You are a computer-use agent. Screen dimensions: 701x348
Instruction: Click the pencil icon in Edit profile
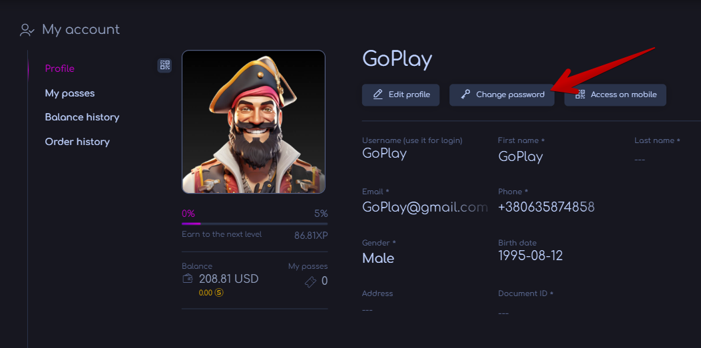(377, 94)
